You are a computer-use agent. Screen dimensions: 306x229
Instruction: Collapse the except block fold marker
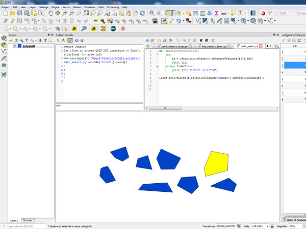click(157, 66)
